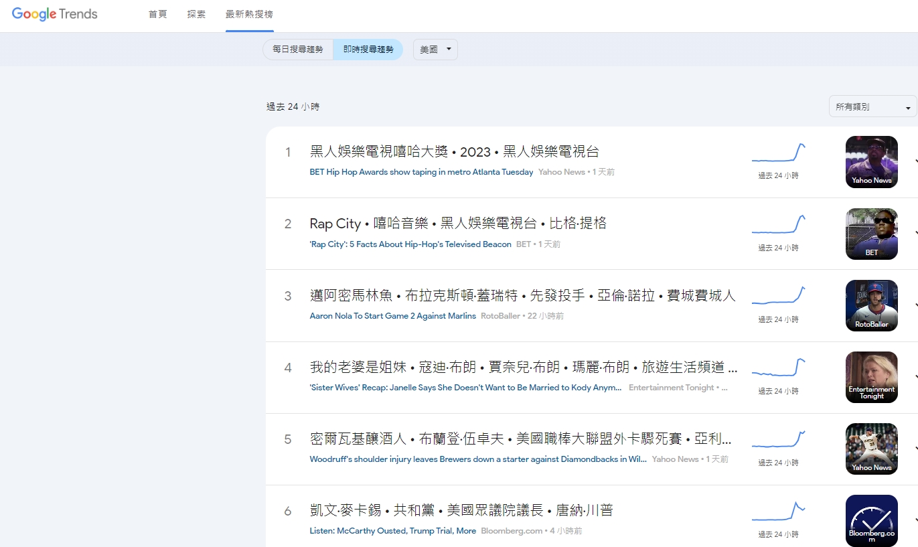918x547 pixels.
Task: Click the Entertainment Tonight thumbnail image
Action: [872, 377]
